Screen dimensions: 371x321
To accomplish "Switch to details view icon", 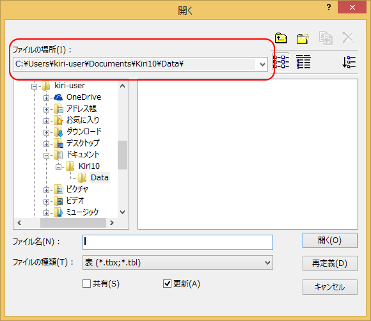I will 303,62.
